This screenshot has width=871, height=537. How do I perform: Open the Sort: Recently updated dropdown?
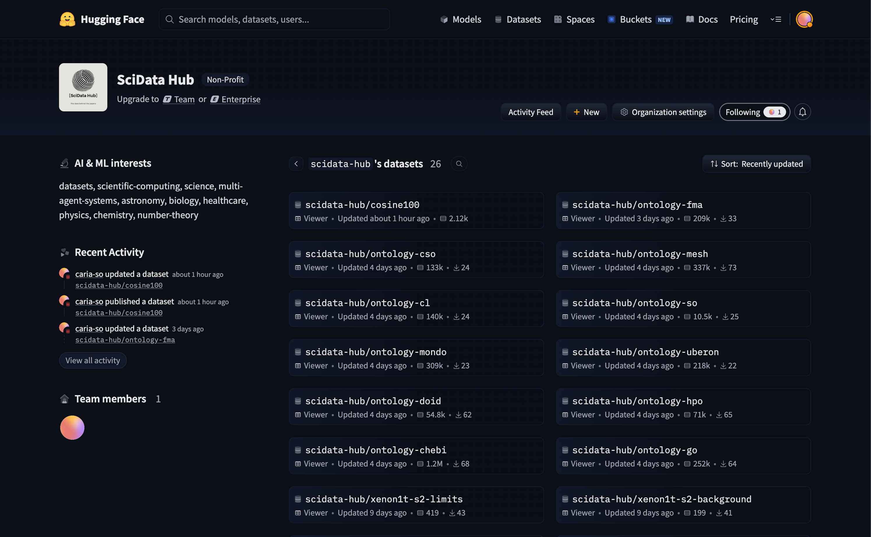point(756,164)
